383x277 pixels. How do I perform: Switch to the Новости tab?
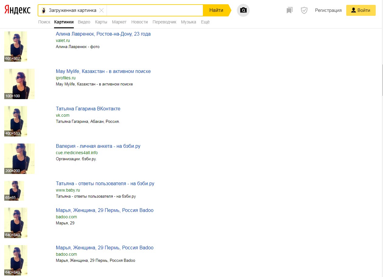(x=139, y=22)
